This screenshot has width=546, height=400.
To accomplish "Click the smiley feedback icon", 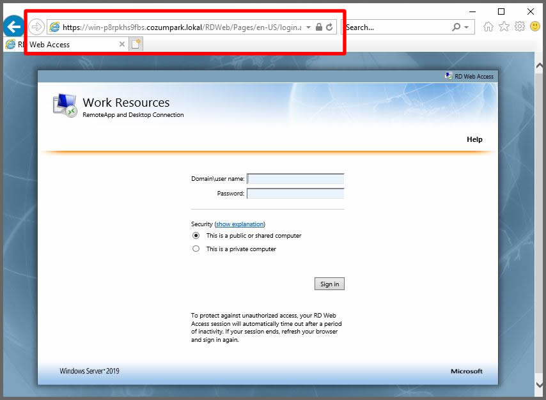I will coord(535,26).
